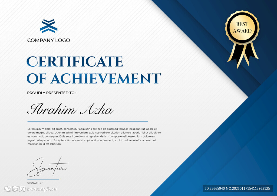Screen dimensions: 277x196
Task: Click the PROUDLY PRESENTED TO label
Action: (52, 93)
